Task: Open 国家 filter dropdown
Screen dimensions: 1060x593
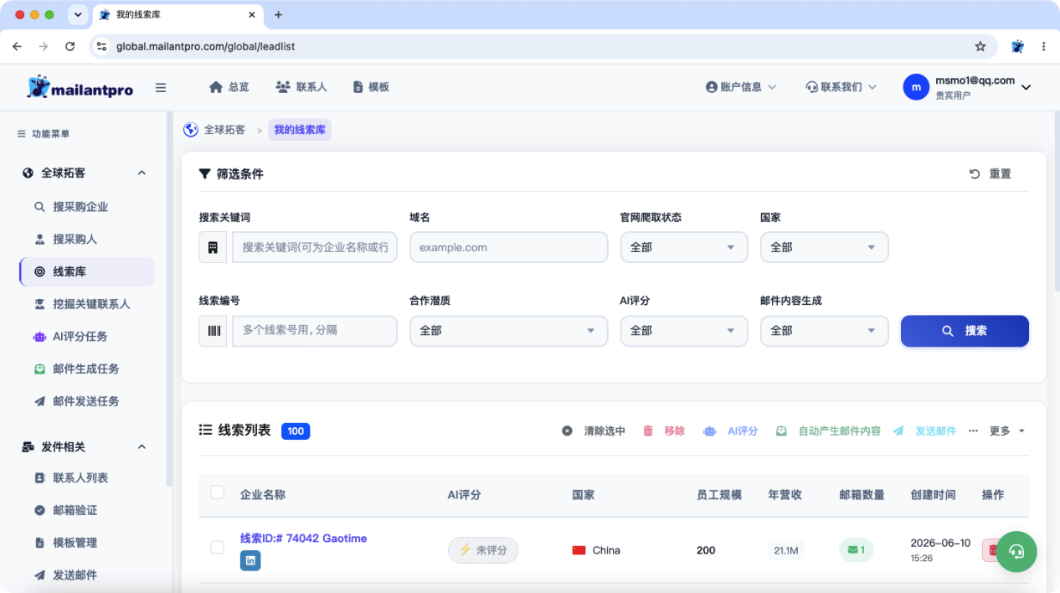Action: tap(824, 248)
